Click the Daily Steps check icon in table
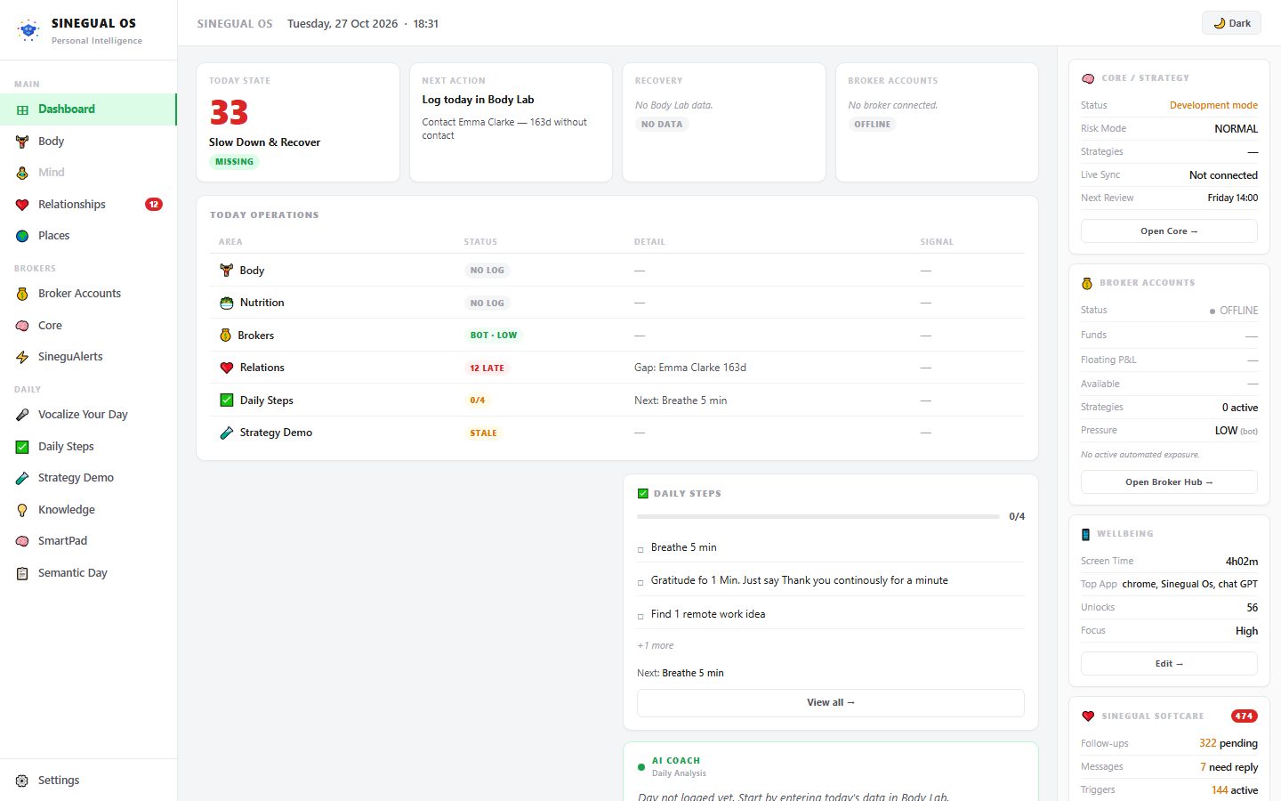 coord(227,400)
